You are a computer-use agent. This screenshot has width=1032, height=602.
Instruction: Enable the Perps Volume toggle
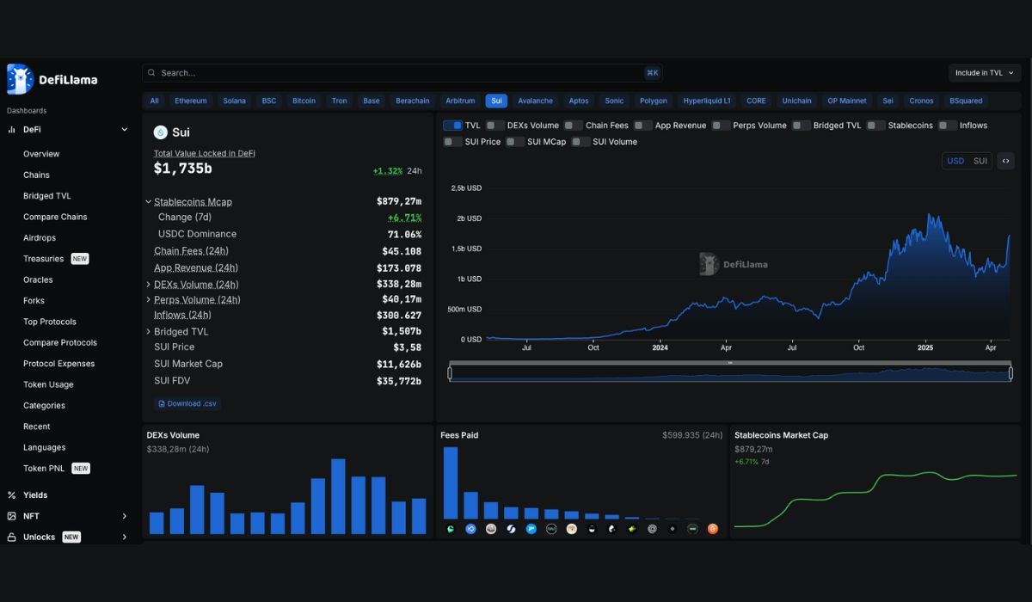(721, 126)
